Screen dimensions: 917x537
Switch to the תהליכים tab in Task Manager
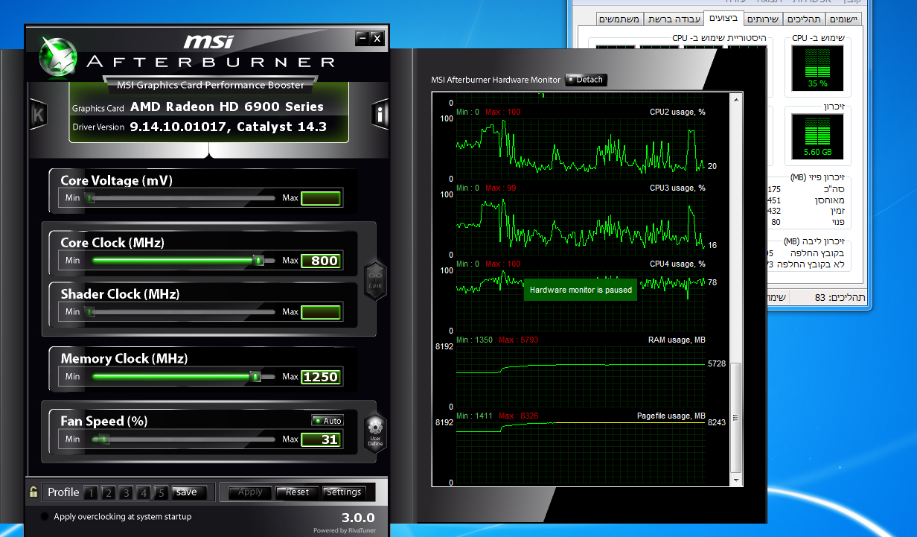click(804, 19)
